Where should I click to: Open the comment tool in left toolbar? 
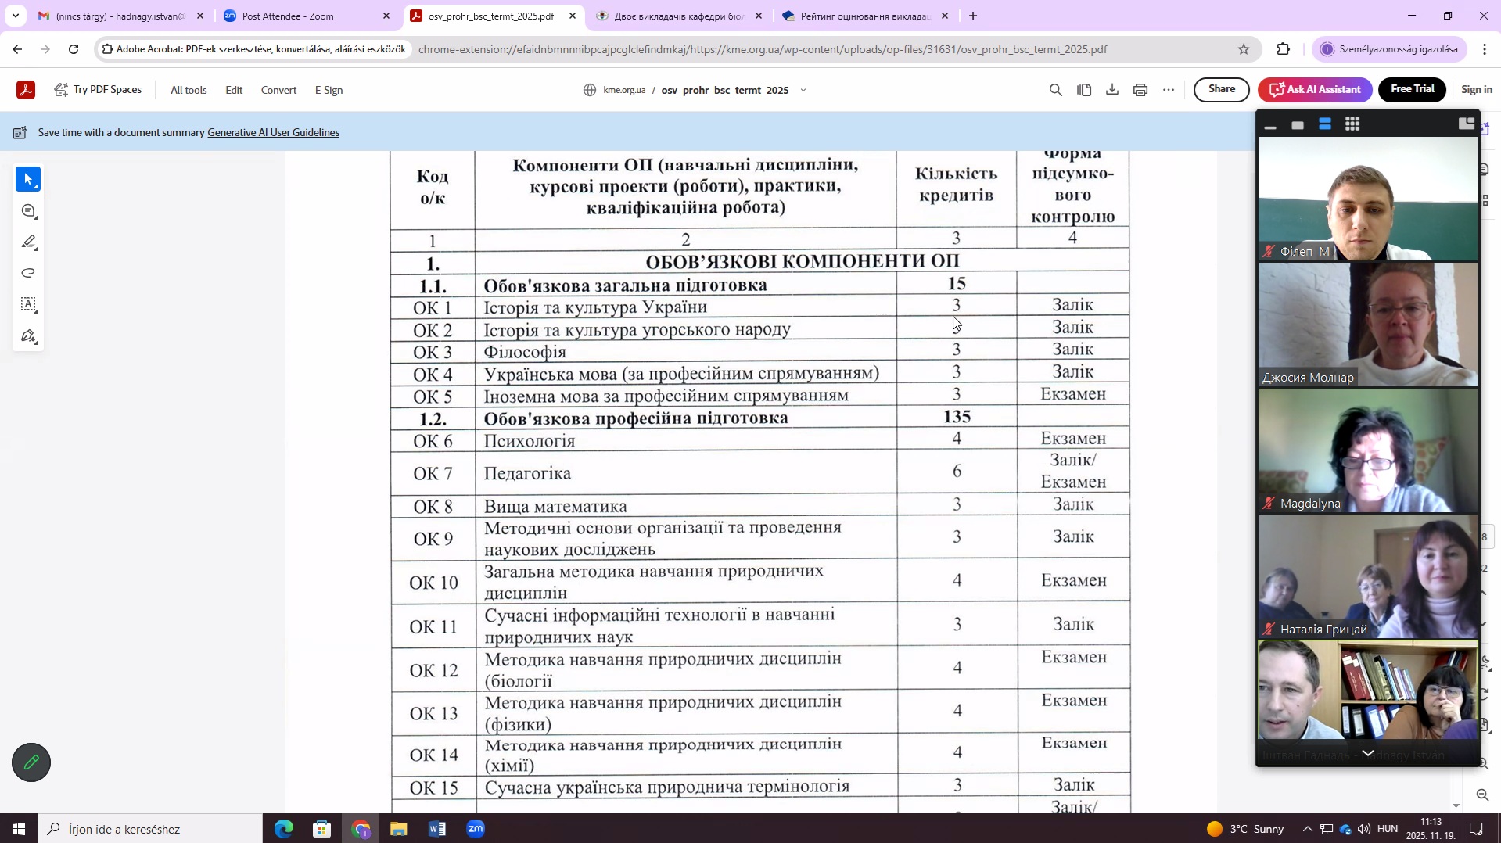(x=28, y=211)
